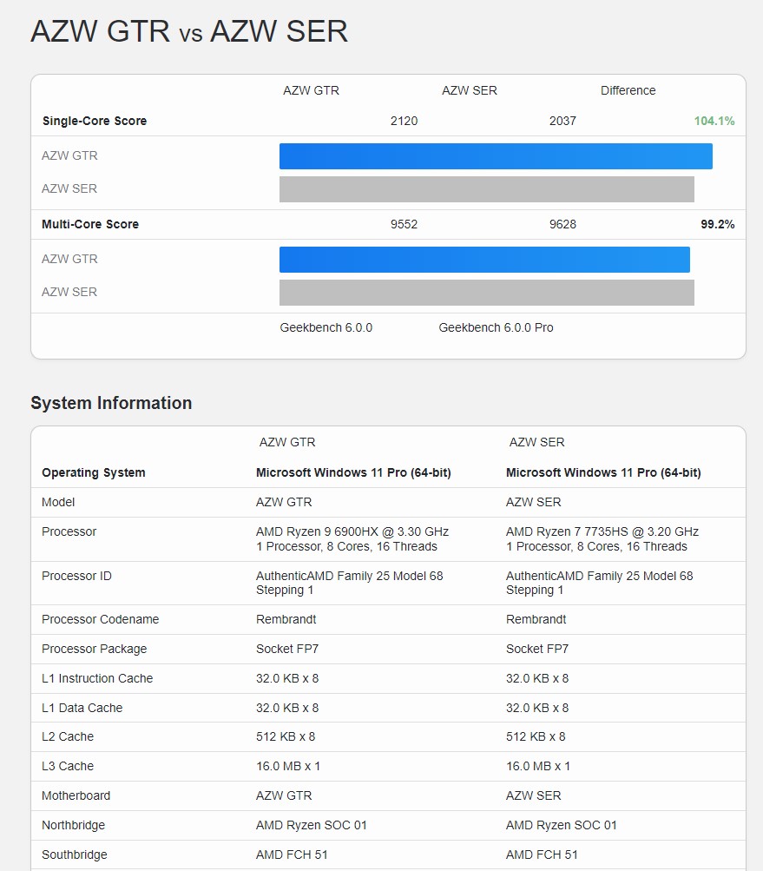The width and height of the screenshot is (763, 871).
Task: Select the Multi-Core Score row label
Action: pyautogui.click(x=90, y=224)
